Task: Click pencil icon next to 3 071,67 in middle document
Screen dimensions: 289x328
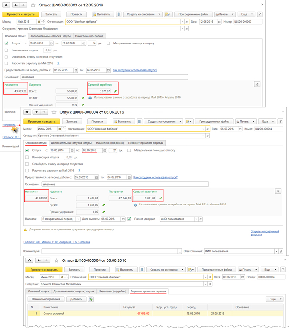Action: tap(161, 198)
